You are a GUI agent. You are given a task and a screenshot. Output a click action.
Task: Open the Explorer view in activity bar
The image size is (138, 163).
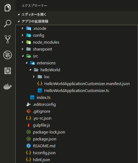click(8, 8)
